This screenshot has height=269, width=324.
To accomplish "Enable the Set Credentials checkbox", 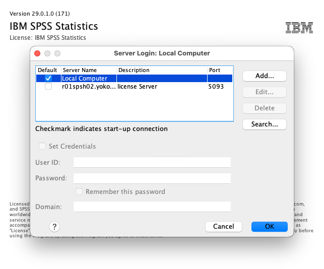I will 42,146.
